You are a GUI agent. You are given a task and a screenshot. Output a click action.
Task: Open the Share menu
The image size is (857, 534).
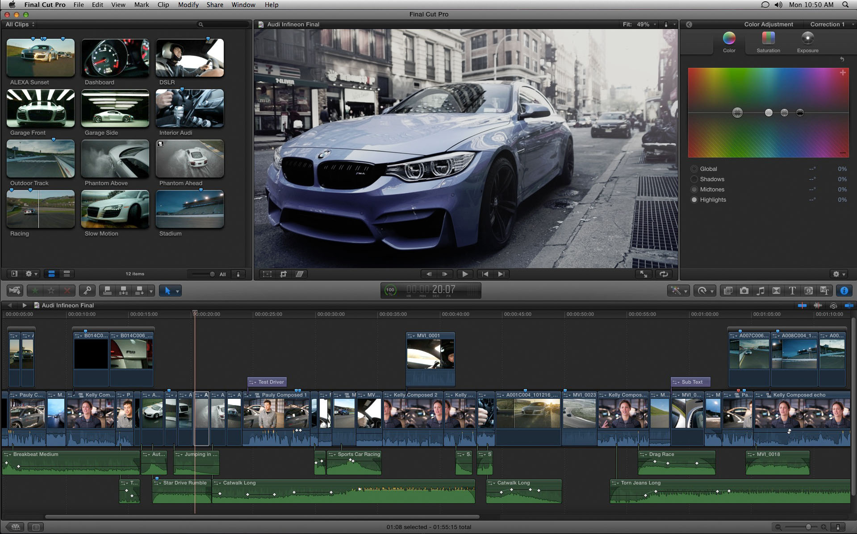click(215, 5)
